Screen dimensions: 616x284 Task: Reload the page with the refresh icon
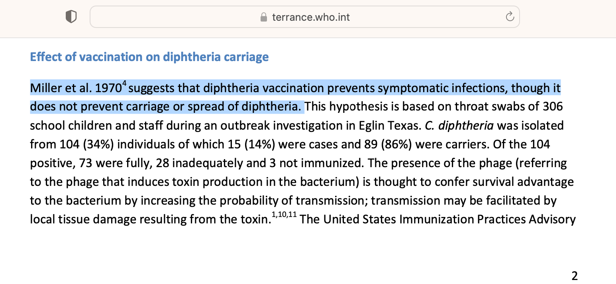(x=510, y=17)
